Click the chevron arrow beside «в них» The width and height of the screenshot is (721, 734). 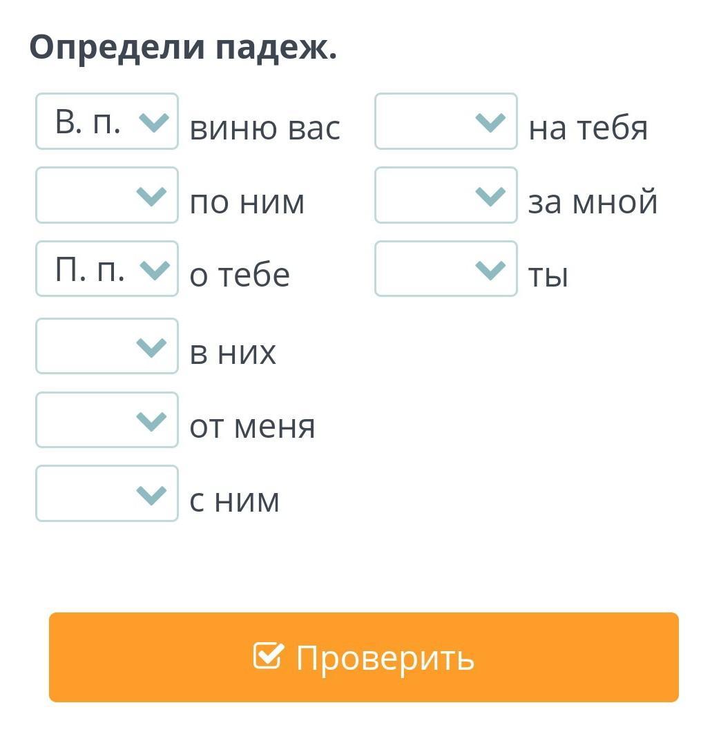coord(152,347)
